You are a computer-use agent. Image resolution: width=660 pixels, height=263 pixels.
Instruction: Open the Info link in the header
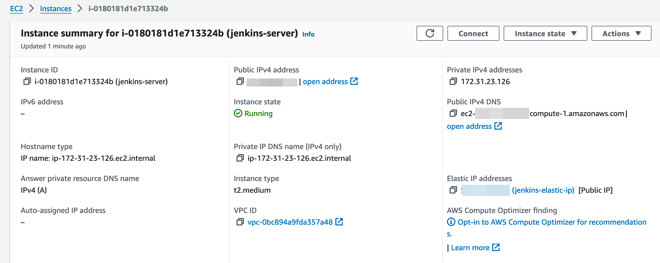pyautogui.click(x=308, y=34)
